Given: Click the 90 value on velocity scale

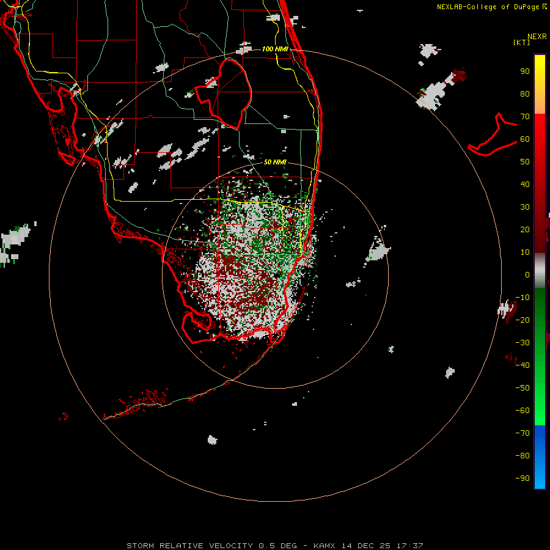Looking at the screenshot, I should point(525,71).
